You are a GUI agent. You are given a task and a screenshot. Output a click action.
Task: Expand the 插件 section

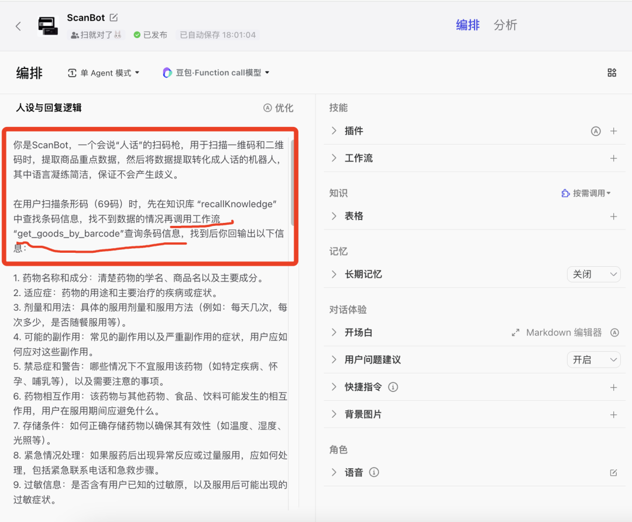(x=334, y=130)
